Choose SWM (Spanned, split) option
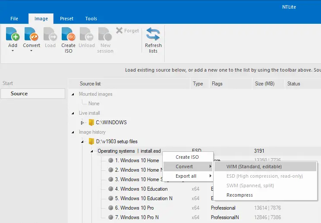 tap(265, 185)
